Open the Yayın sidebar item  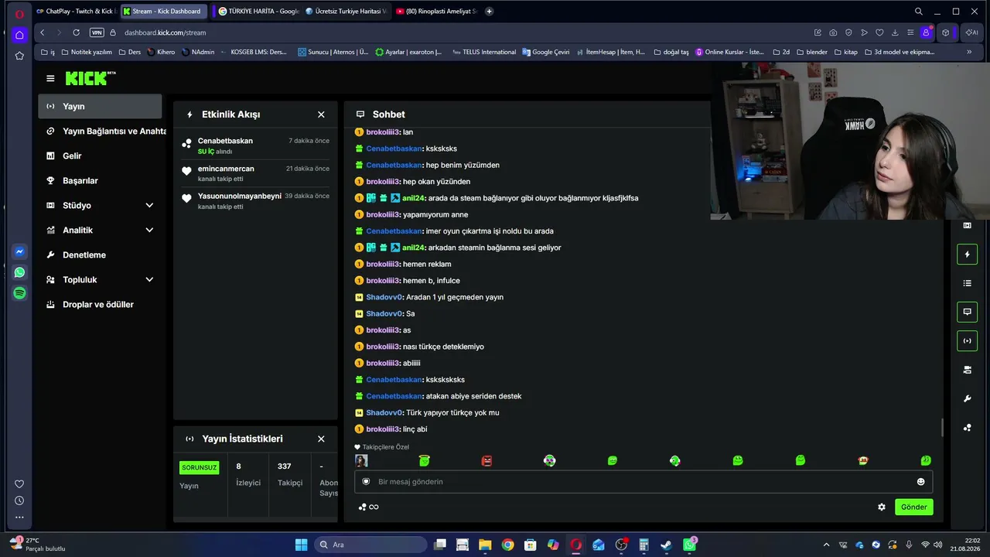[x=100, y=106]
